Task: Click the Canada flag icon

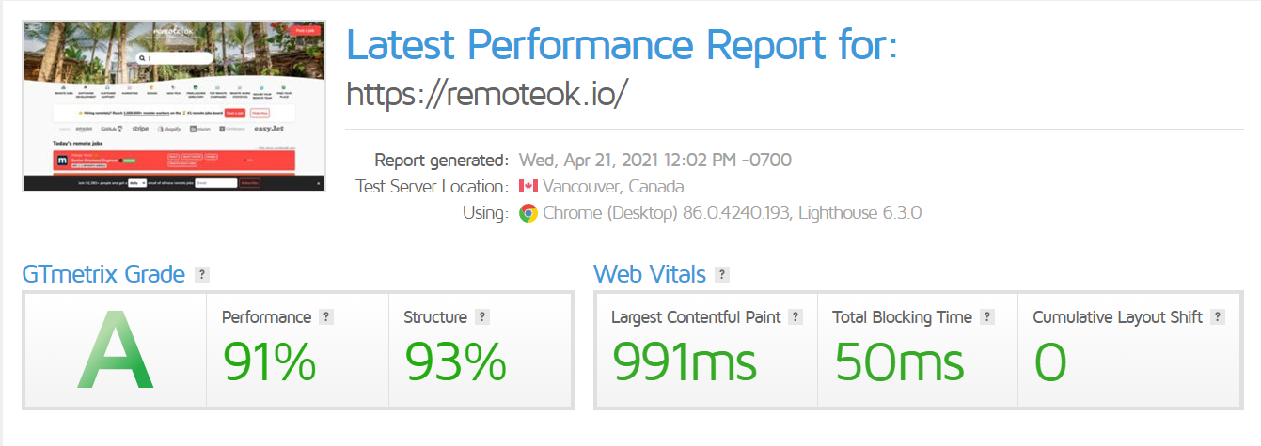Action: pyautogui.click(x=528, y=186)
